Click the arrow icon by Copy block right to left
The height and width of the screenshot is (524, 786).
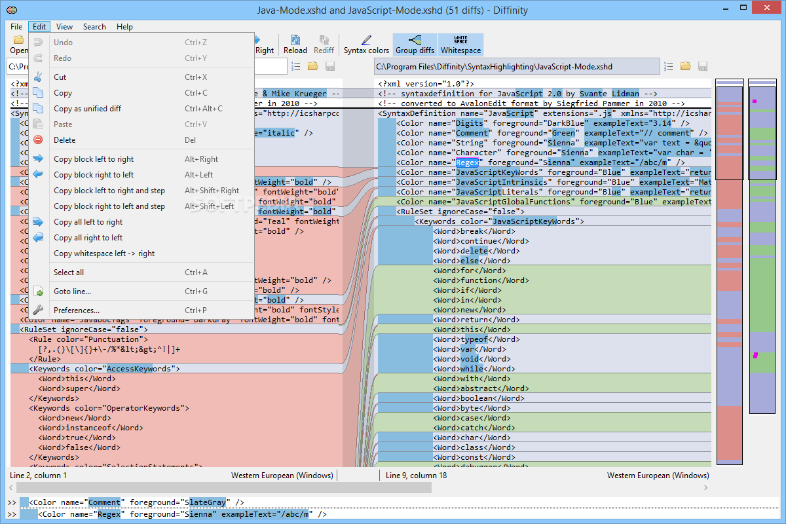[x=39, y=175]
